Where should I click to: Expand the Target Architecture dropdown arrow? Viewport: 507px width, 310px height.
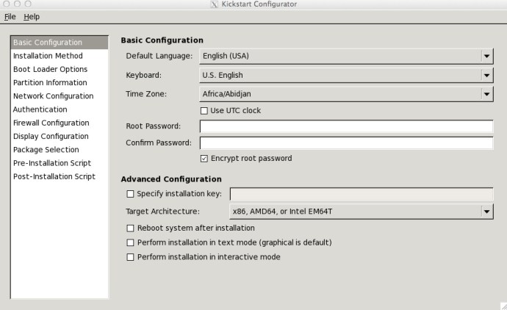tap(486, 212)
